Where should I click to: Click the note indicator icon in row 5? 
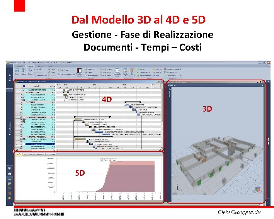coord(24,100)
